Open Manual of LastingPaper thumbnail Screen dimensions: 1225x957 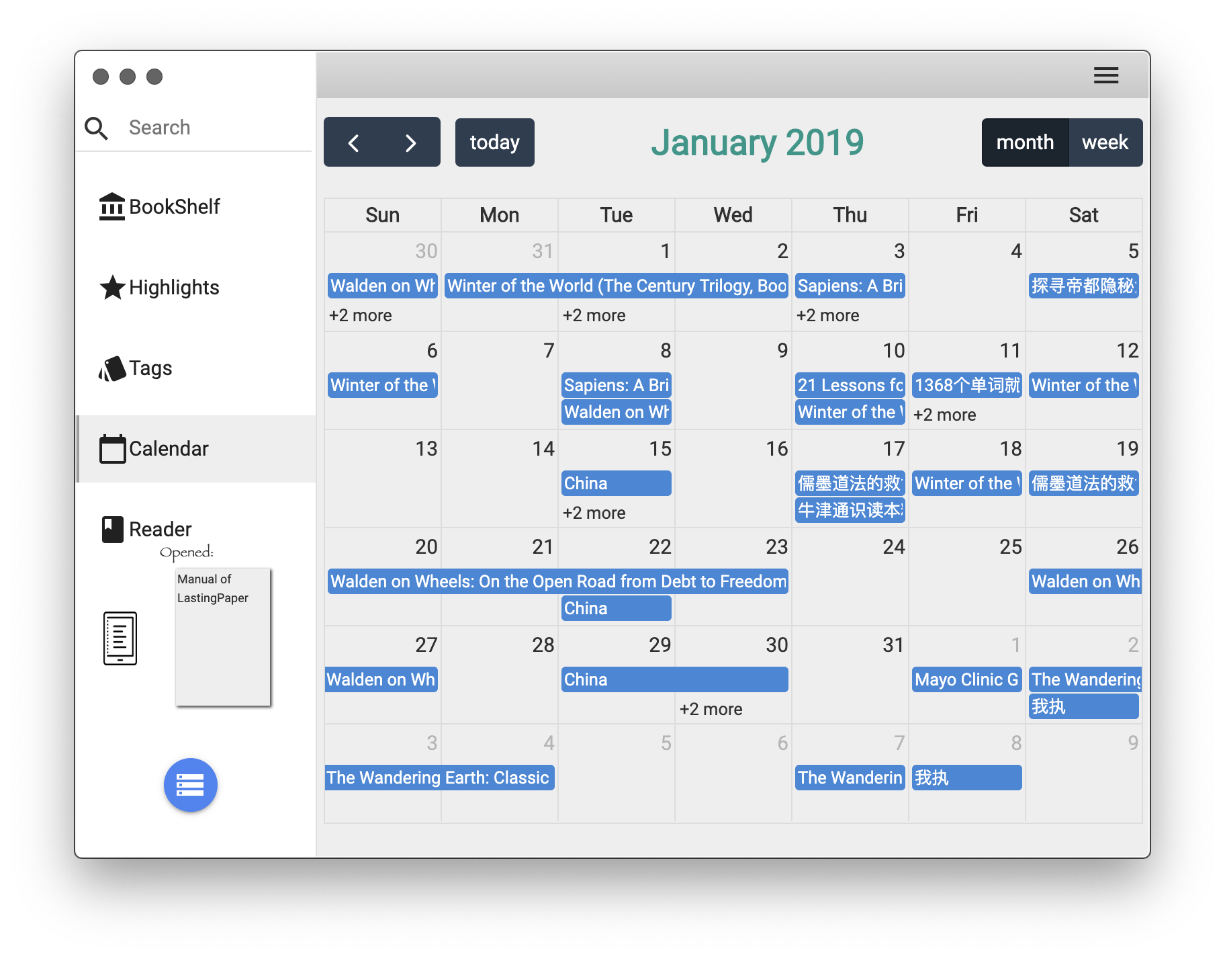[223, 637]
